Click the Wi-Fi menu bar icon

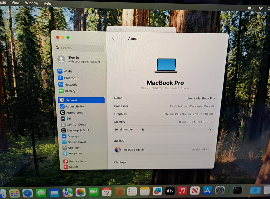(x=261, y=8)
